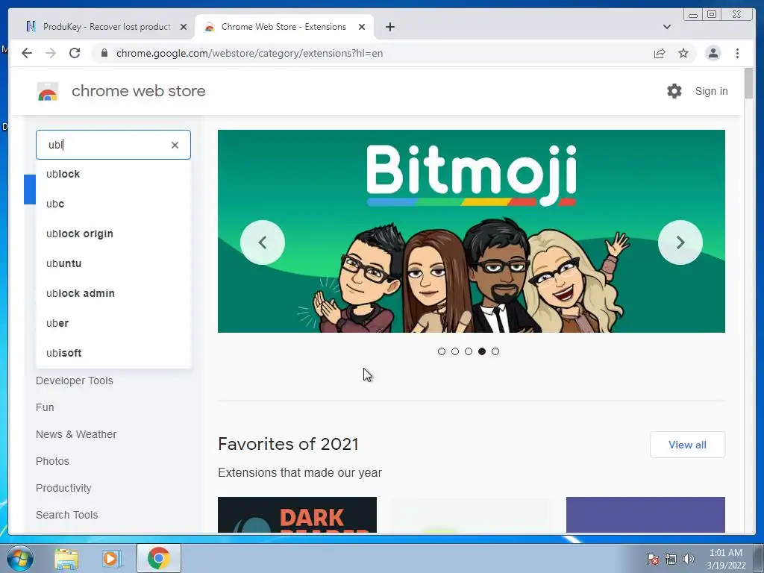Open web store settings gear
This screenshot has height=573, width=764.
coord(674,91)
